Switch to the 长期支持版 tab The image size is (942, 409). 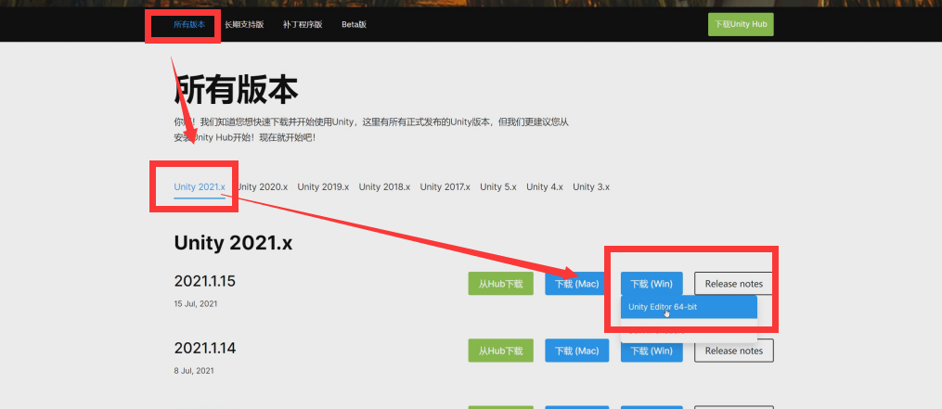pos(244,25)
